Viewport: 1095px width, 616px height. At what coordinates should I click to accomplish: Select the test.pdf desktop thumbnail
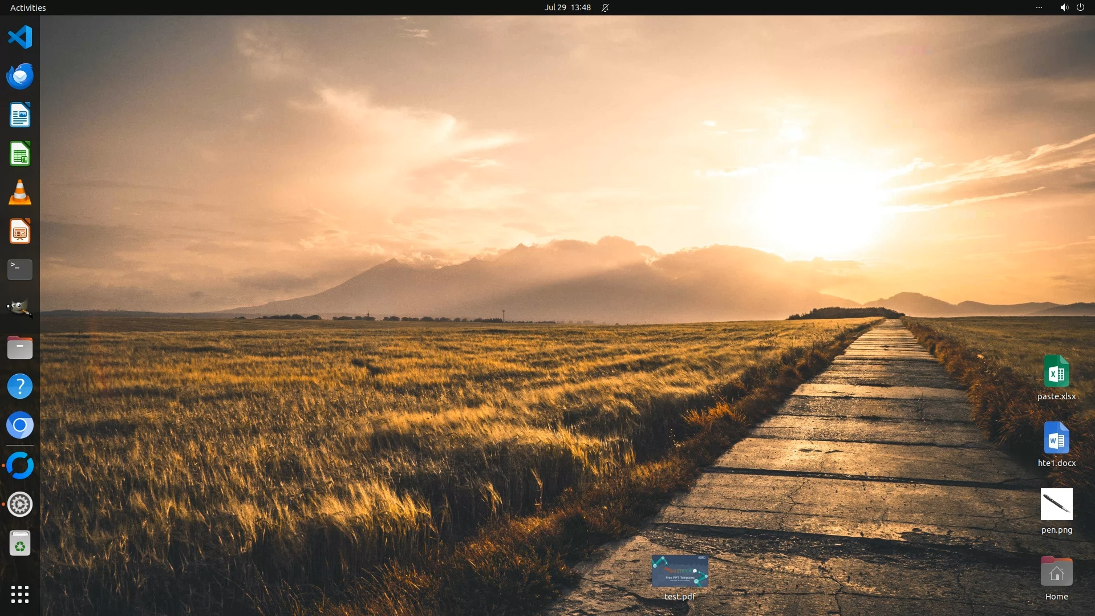point(680,571)
